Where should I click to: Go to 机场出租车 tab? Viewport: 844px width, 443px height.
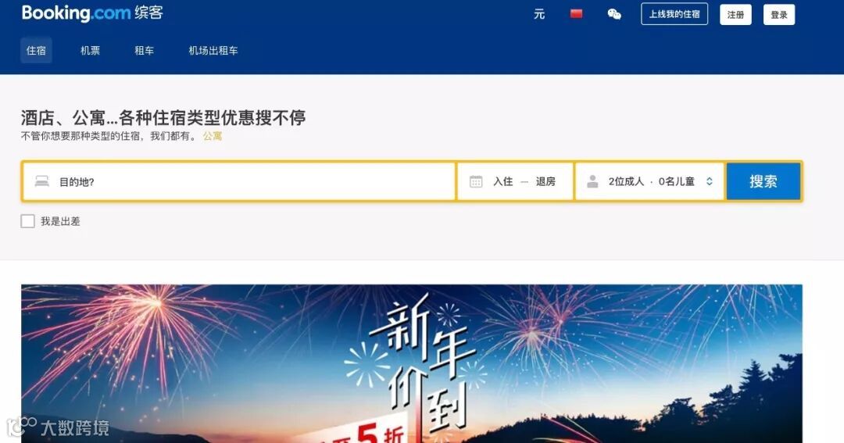[x=213, y=51]
